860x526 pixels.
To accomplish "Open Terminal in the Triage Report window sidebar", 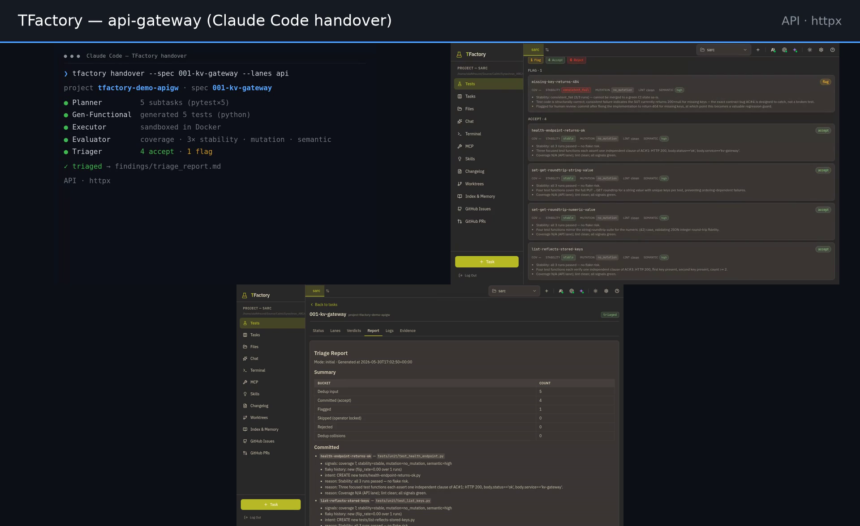I will tap(272, 371).
